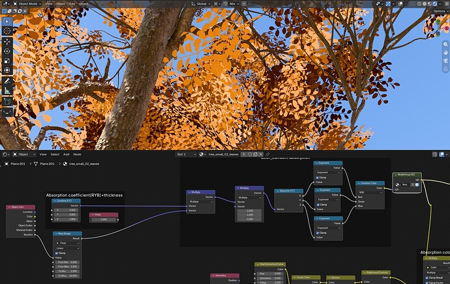Toggle viewport overlays display
The height and width of the screenshot is (284, 450).
(x=401, y=4)
